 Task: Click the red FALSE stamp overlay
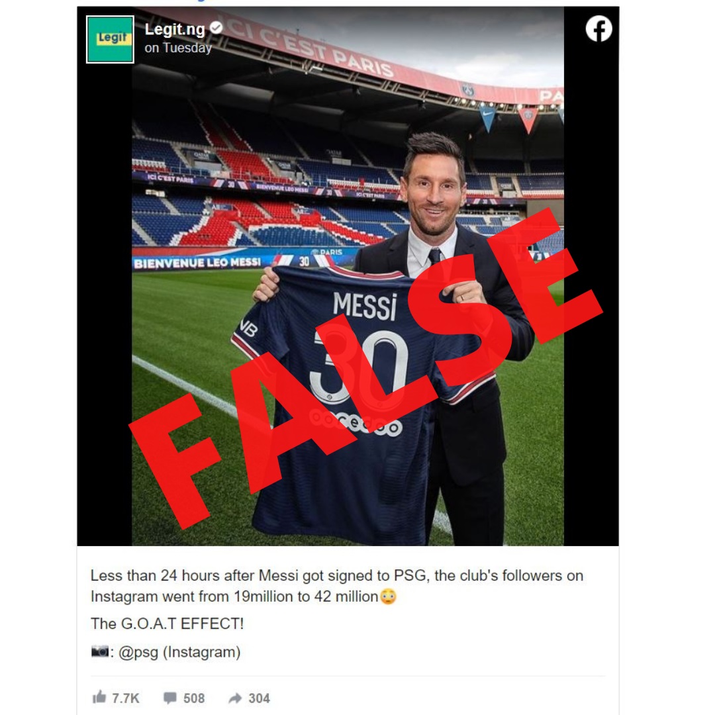pos(365,369)
